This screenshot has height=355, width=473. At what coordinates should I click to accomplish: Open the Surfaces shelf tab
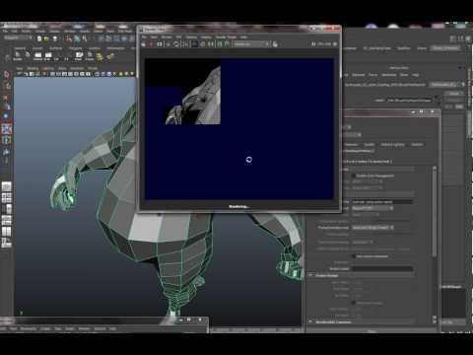coord(56,48)
